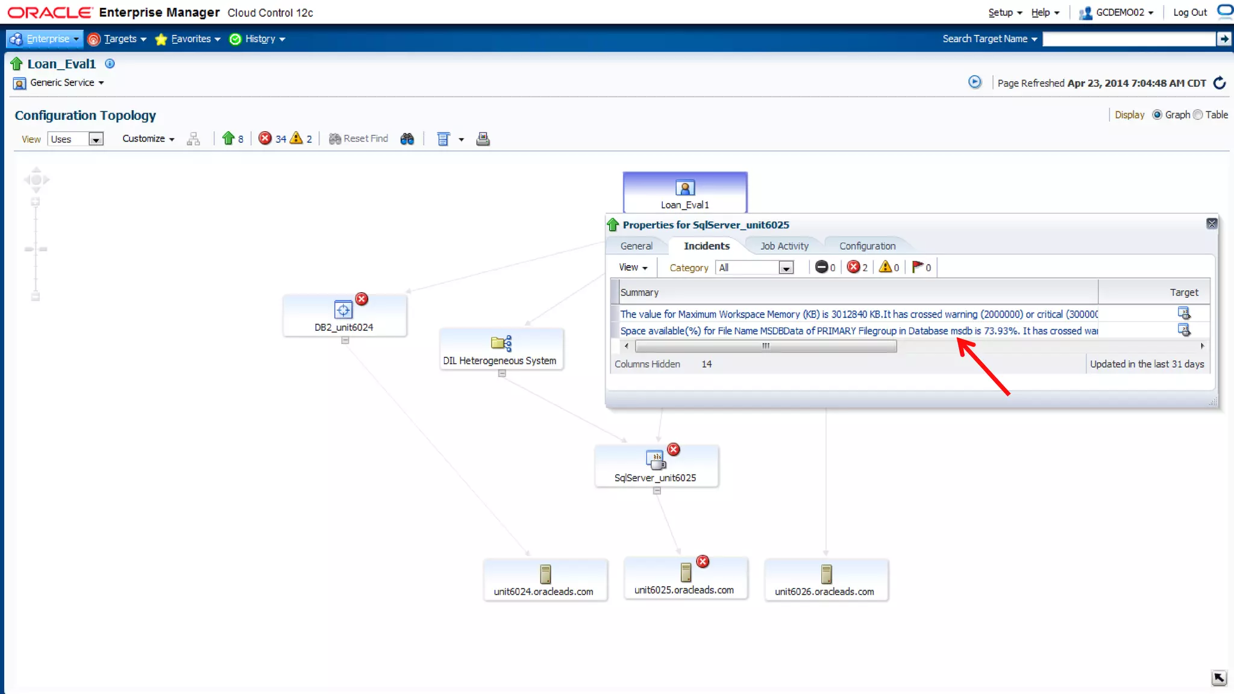Select the Table display option
Screen dimensions: 1234x694
pos(1198,114)
